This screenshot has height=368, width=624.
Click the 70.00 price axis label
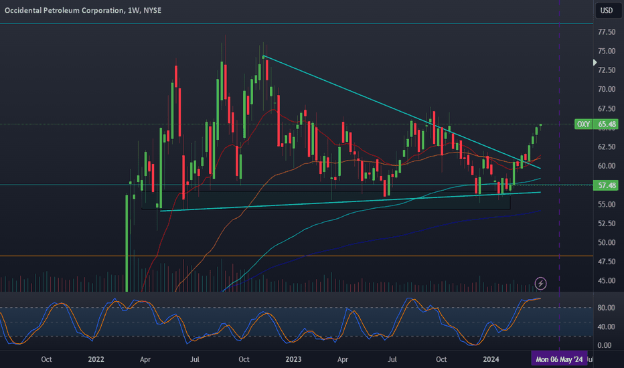coord(607,89)
